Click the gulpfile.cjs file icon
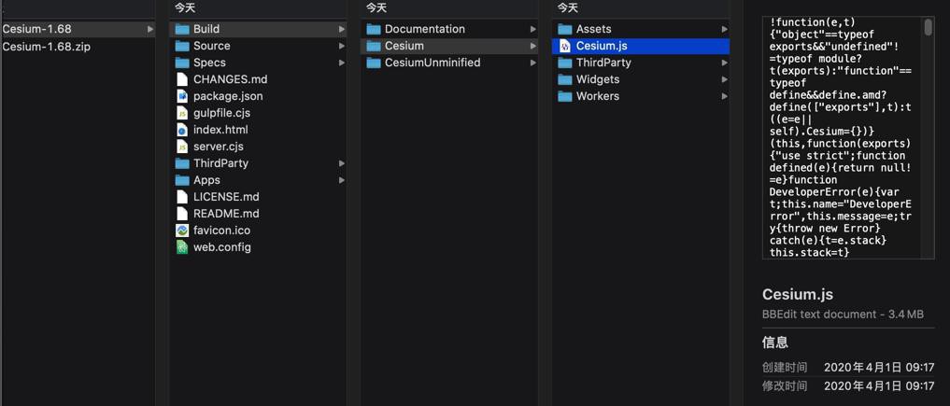 pyautogui.click(x=182, y=113)
